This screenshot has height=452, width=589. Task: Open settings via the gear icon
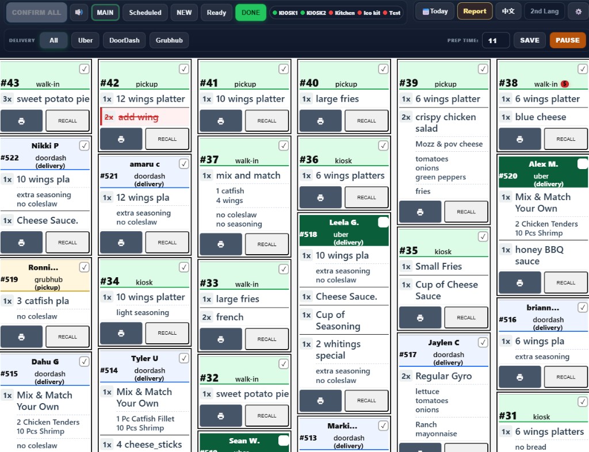[578, 12]
